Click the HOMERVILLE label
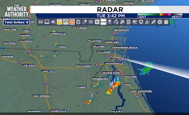 58,34
